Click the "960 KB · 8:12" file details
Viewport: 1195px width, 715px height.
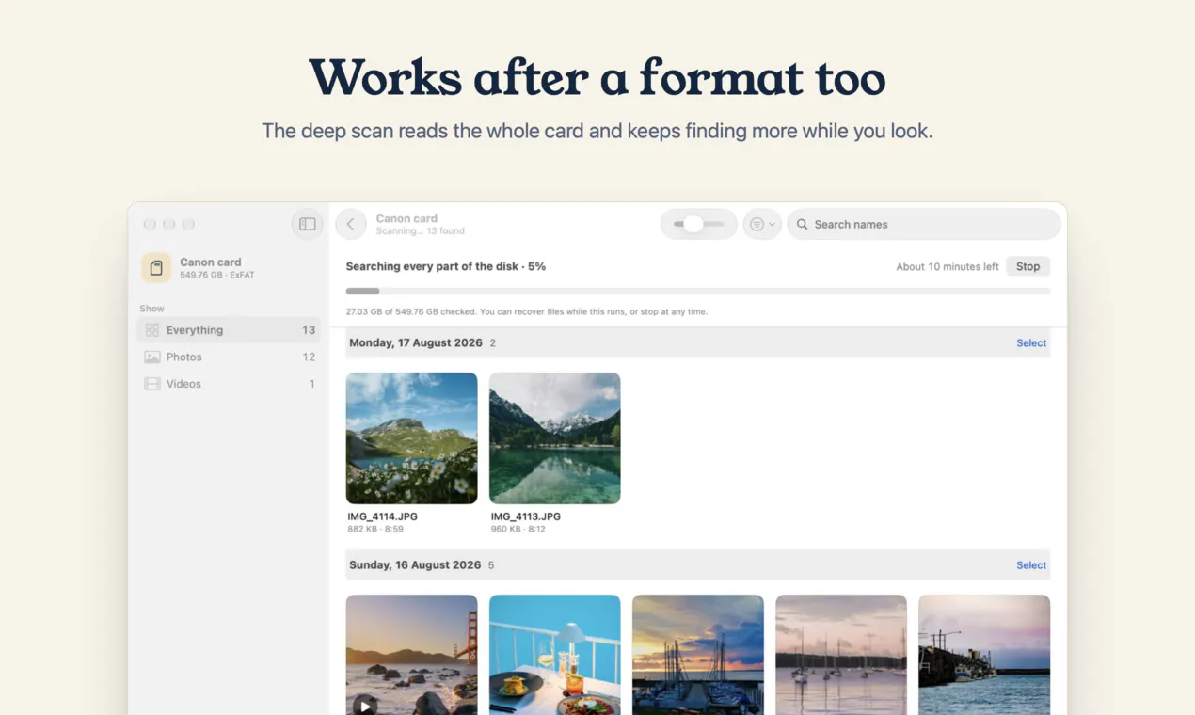click(x=518, y=530)
